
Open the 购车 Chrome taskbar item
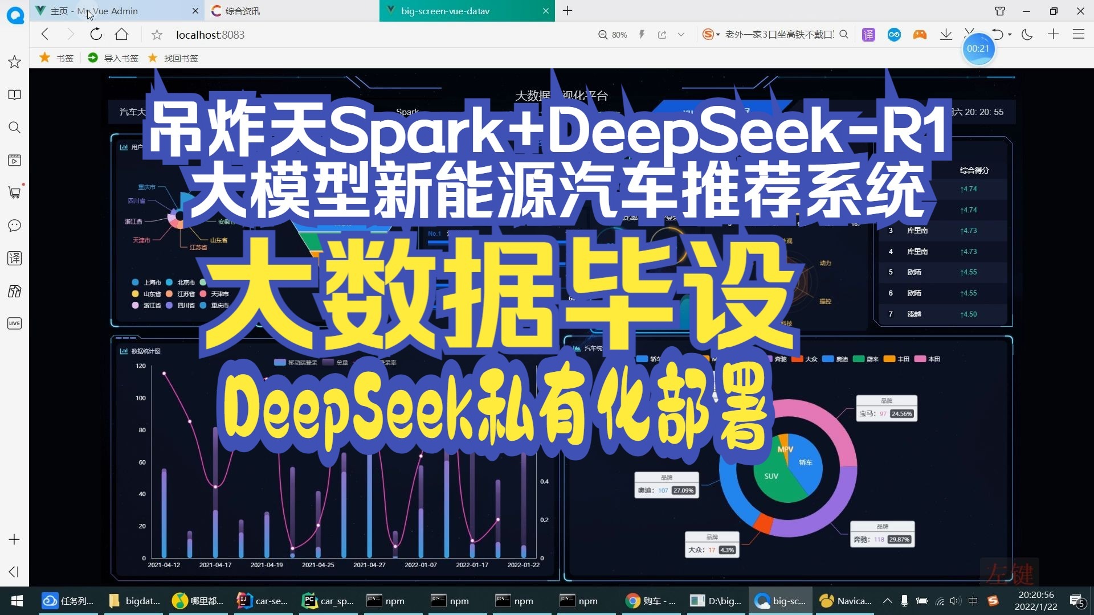click(x=651, y=601)
